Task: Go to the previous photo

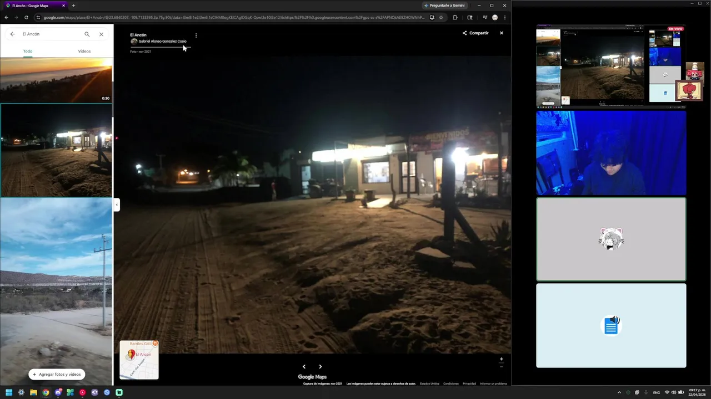Action: [x=304, y=366]
